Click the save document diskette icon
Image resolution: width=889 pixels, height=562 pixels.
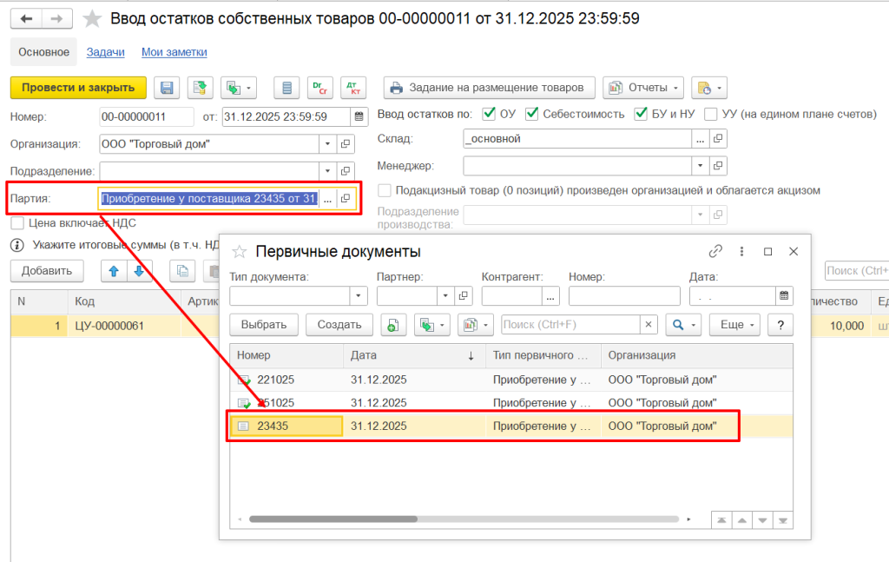[x=168, y=87]
